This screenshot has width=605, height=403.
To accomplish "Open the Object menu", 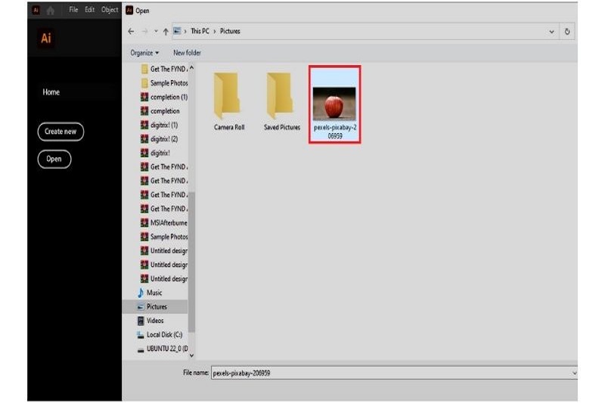I will click(x=110, y=10).
